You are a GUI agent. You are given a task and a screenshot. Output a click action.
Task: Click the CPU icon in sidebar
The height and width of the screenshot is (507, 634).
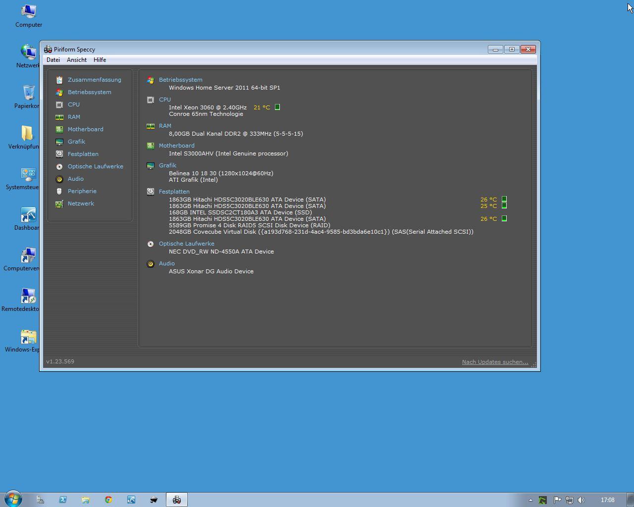tap(59, 104)
